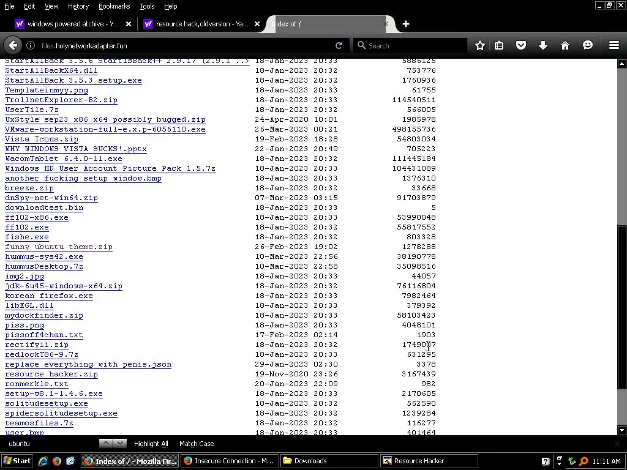Open TrollnetExplorer-B2.zip link
This screenshot has width=627, height=470.
(x=61, y=100)
